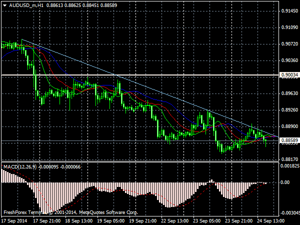Open the chart menu triangle beside AUDUSD_m,H1
The image size is (300, 225).
pos(5,5)
